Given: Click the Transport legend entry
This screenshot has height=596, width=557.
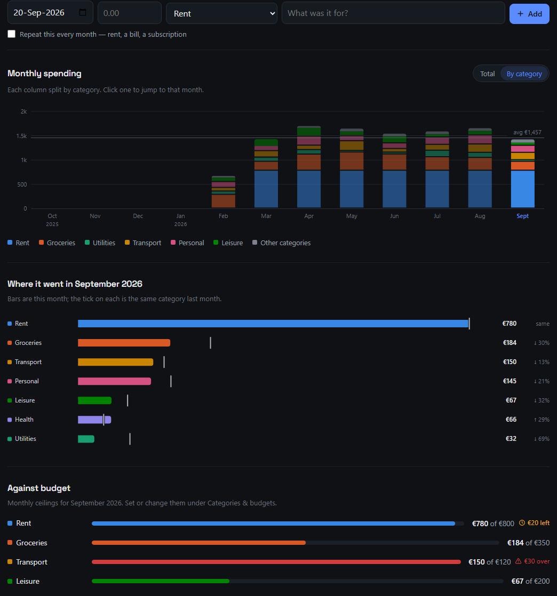Looking at the screenshot, I should tap(142, 243).
